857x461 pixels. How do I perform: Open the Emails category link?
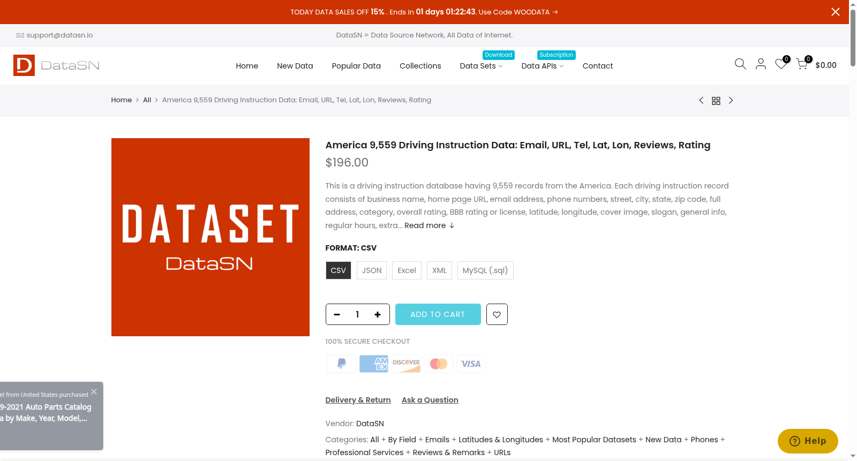click(438, 440)
